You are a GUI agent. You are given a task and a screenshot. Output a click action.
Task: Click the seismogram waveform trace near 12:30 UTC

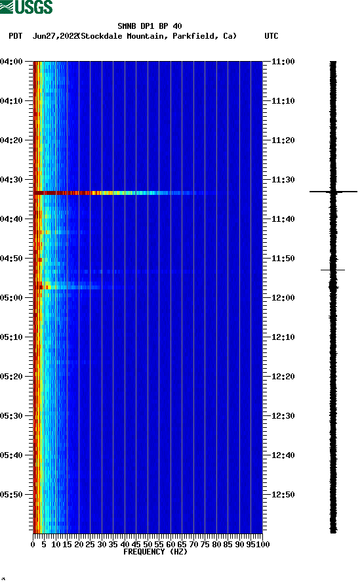[333, 416]
